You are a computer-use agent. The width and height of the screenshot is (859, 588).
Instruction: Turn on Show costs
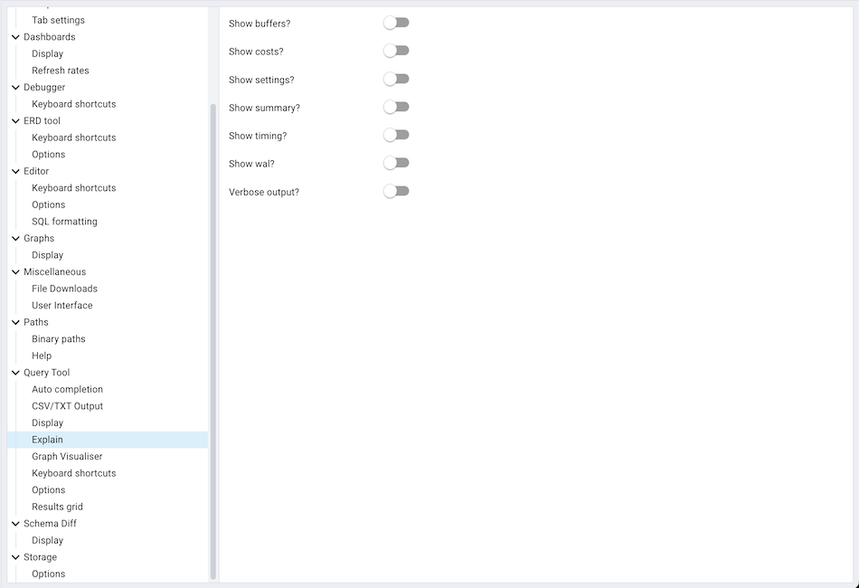[x=396, y=51]
